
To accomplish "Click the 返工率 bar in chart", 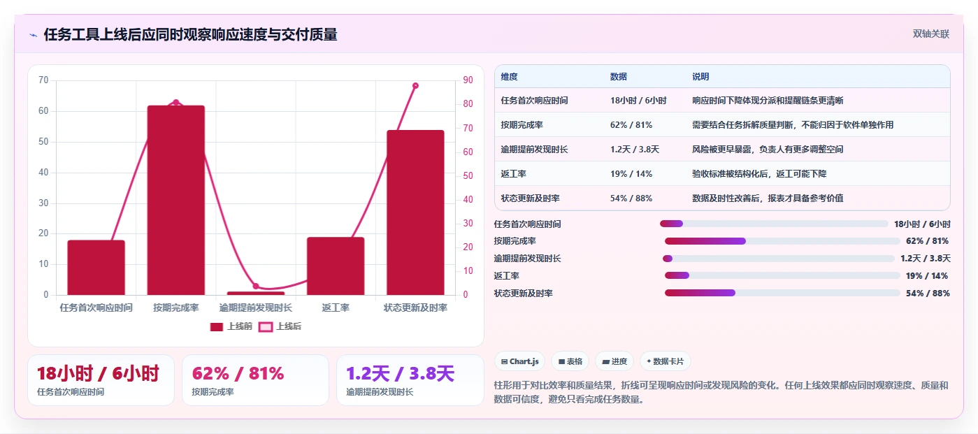I will coord(336,266).
